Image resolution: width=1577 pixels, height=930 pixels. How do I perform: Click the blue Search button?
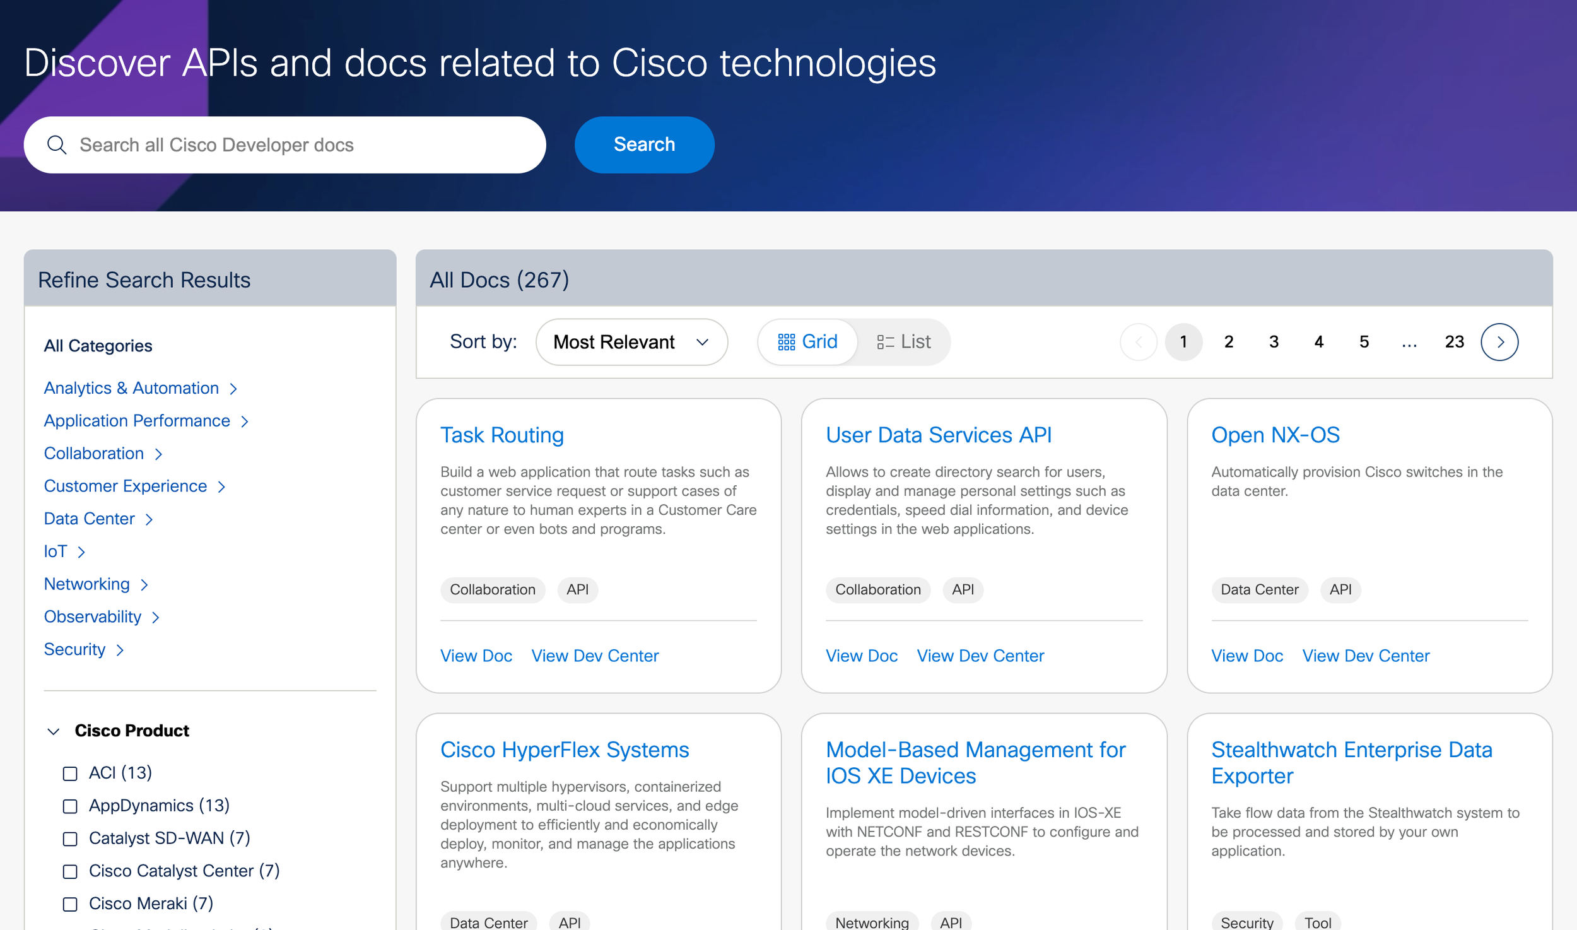(x=644, y=144)
